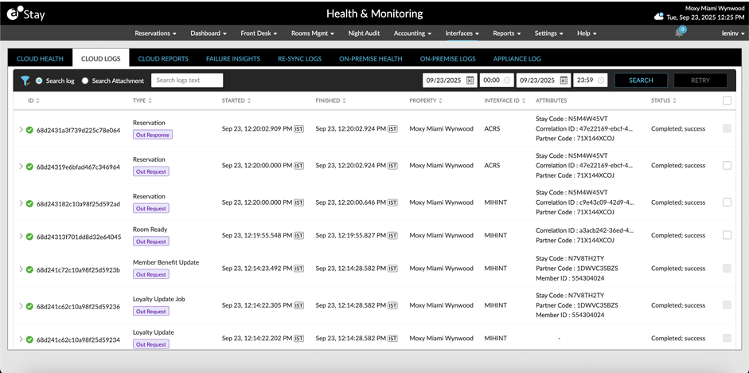Open the Interfaces dropdown menu
Image resolution: width=749 pixels, height=373 pixels.
462,33
